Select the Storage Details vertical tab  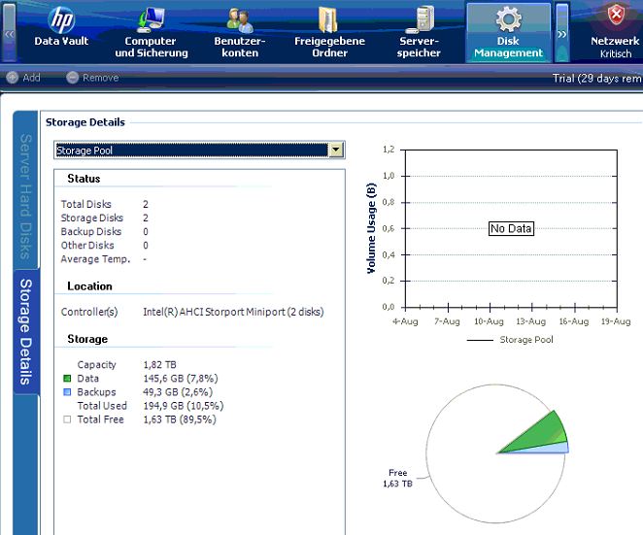coord(26,330)
